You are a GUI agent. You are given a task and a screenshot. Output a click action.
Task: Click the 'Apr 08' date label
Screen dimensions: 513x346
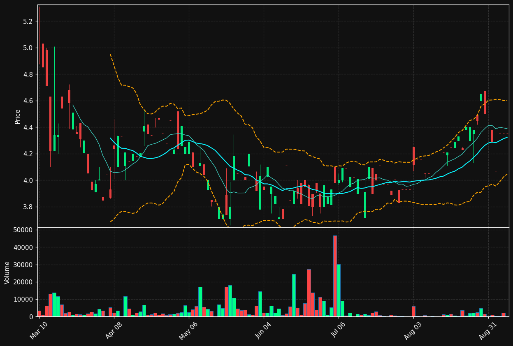pos(114,330)
